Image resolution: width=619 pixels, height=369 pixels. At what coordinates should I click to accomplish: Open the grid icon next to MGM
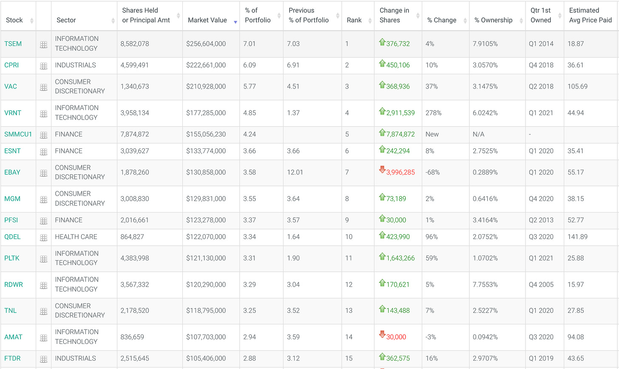[x=43, y=199]
